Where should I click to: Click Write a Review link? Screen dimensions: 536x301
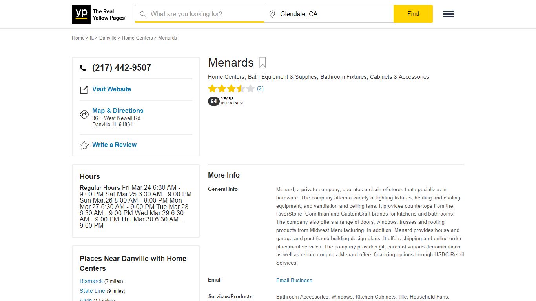tap(115, 145)
